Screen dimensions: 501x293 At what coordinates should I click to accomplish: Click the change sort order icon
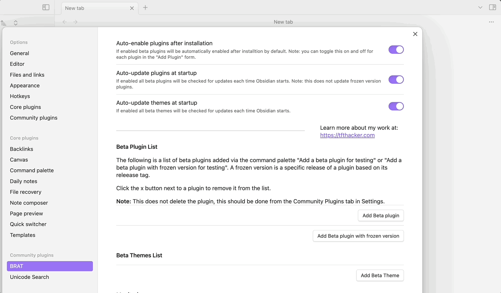point(3,23)
